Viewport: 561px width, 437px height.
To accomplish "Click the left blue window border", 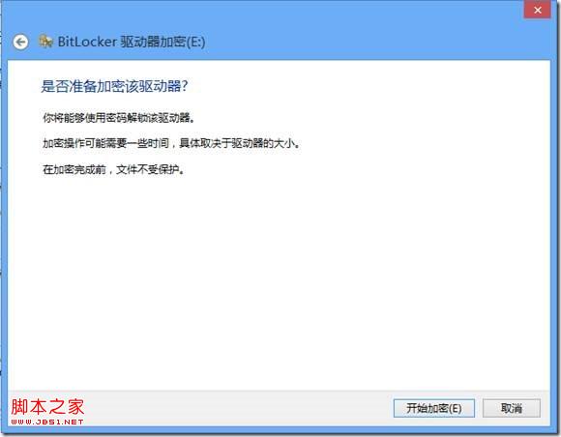I will pyautogui.click(x=4, y=232).
